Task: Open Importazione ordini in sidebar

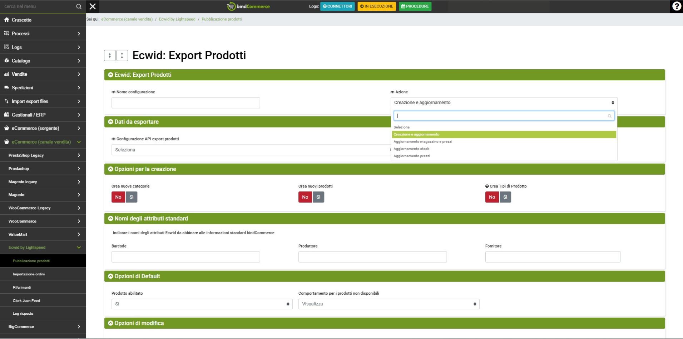Action: tap(29, 274)
